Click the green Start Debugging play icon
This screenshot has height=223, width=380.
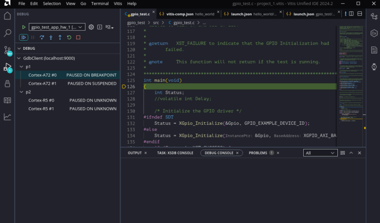(24, 27)
